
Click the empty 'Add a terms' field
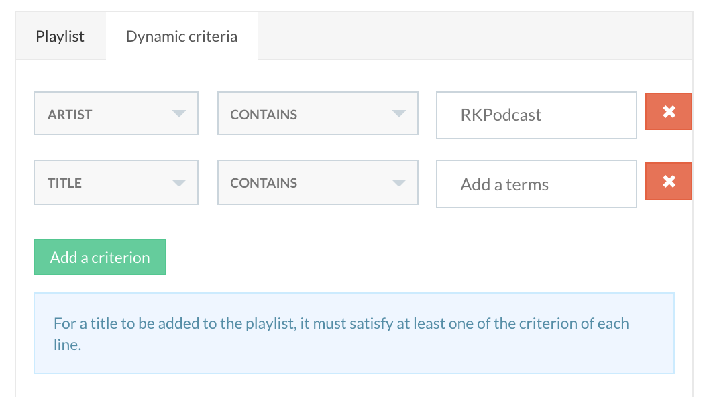536,184
